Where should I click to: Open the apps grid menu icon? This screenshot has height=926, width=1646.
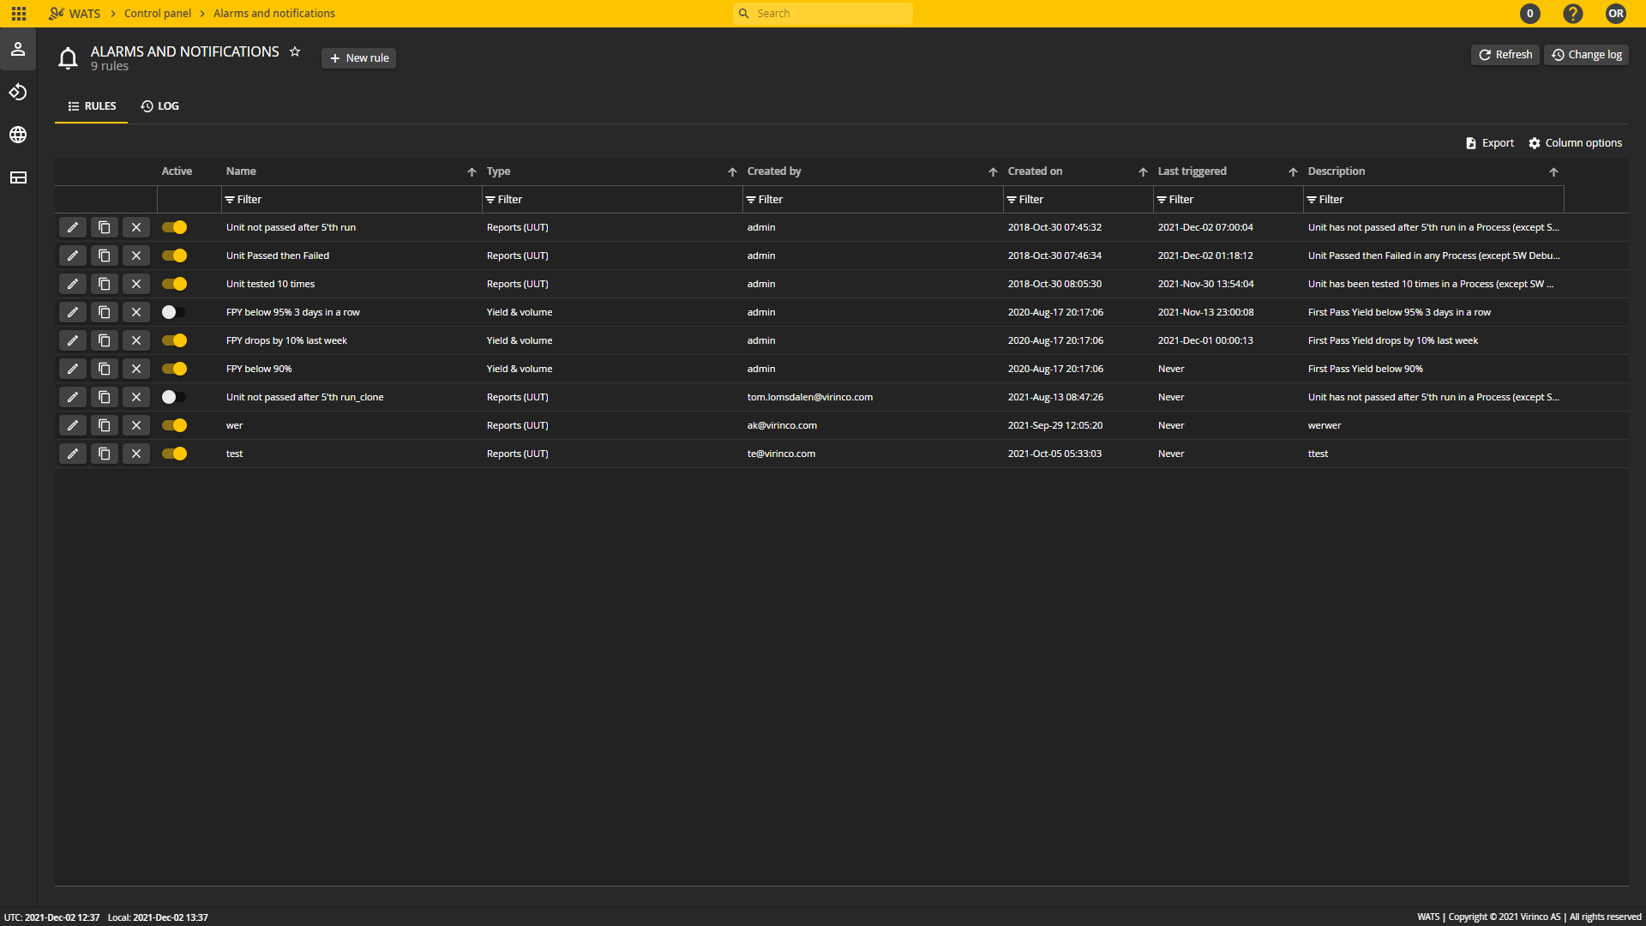point(19,14)
